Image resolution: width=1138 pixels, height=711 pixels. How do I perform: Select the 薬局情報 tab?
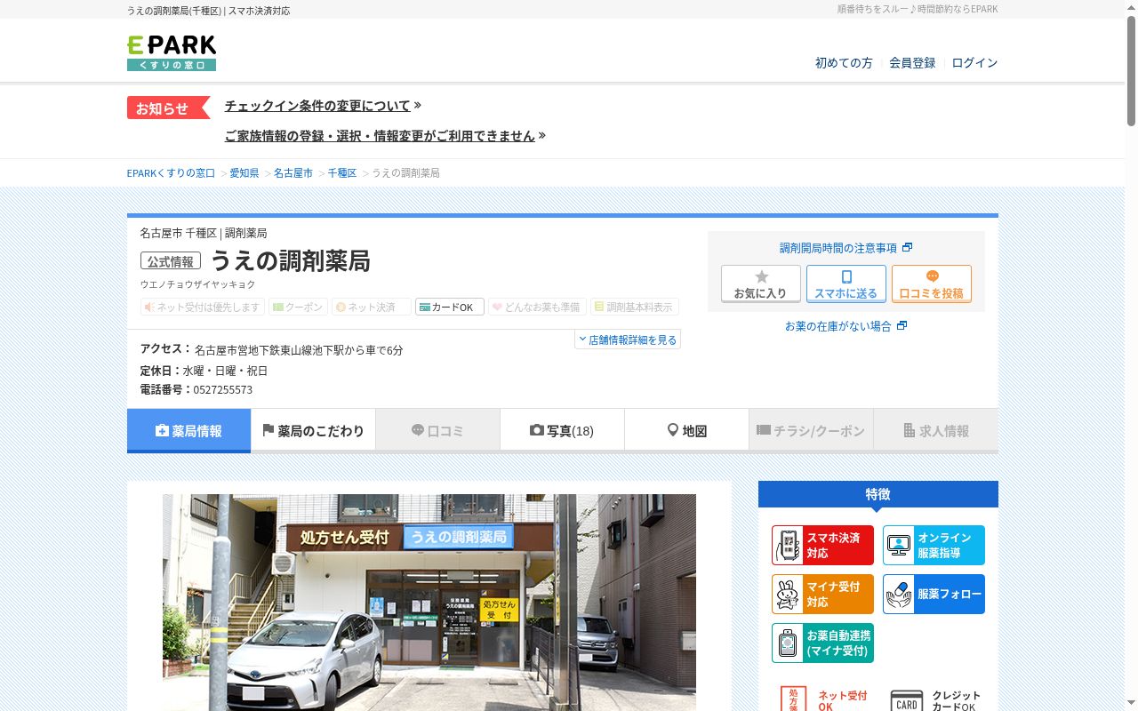188,431
